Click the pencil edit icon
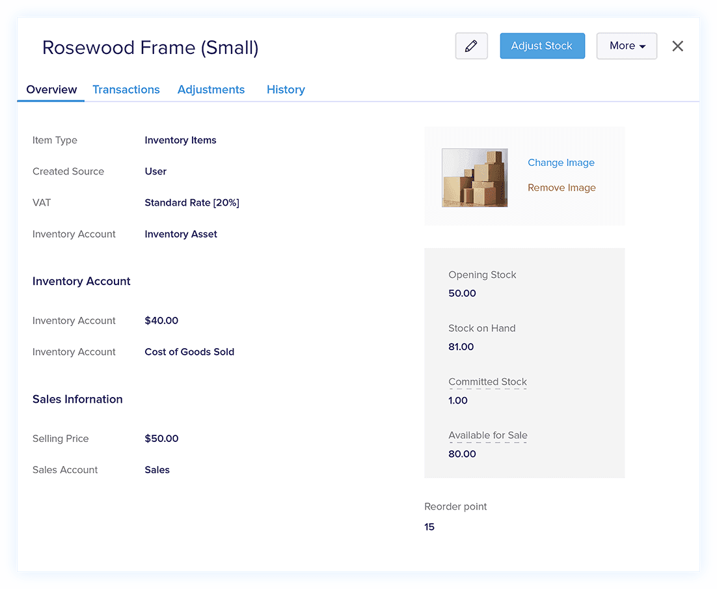This screenshot has width=717, height=589. tap(471, 46)
